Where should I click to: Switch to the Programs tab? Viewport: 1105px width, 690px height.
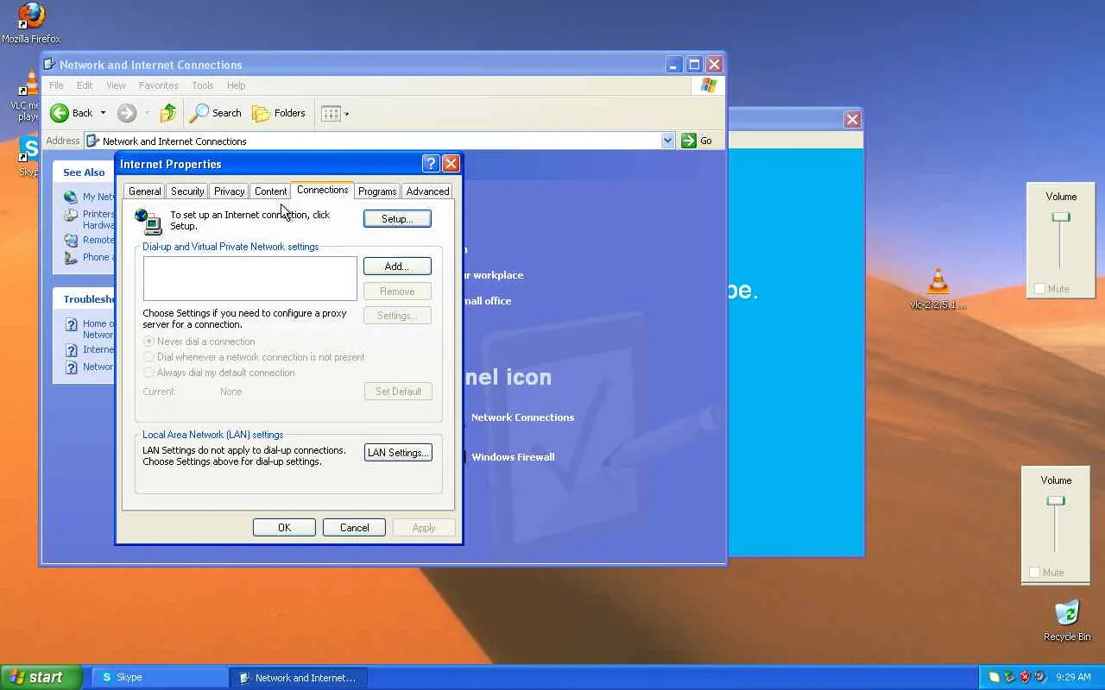tap(377, 191)
